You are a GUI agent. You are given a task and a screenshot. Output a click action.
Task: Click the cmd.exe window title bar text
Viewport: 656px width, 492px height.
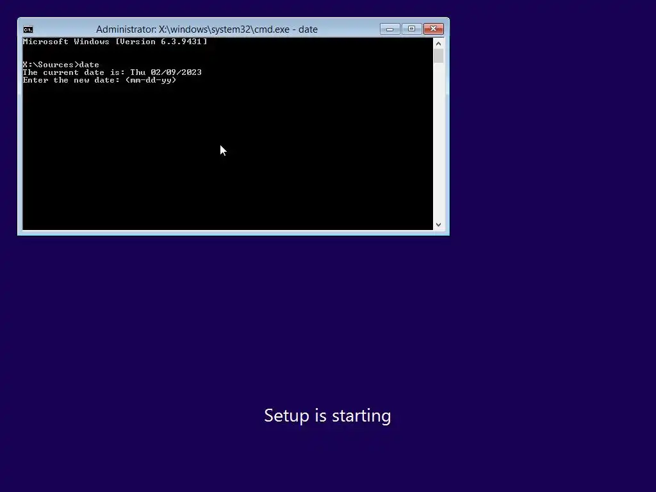point(207,29)
